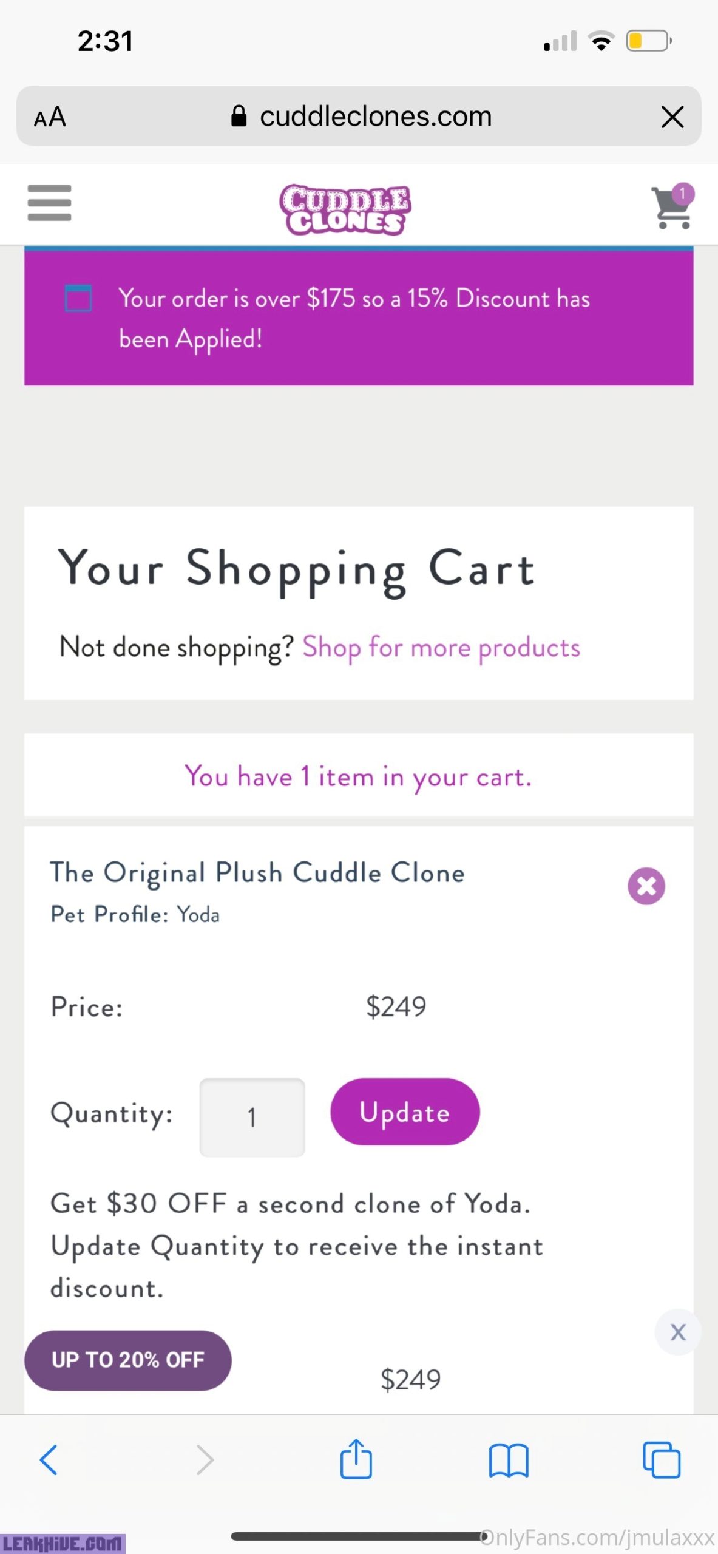
Task: Open the shopping cart icon
Action: [x=672, y=208]
